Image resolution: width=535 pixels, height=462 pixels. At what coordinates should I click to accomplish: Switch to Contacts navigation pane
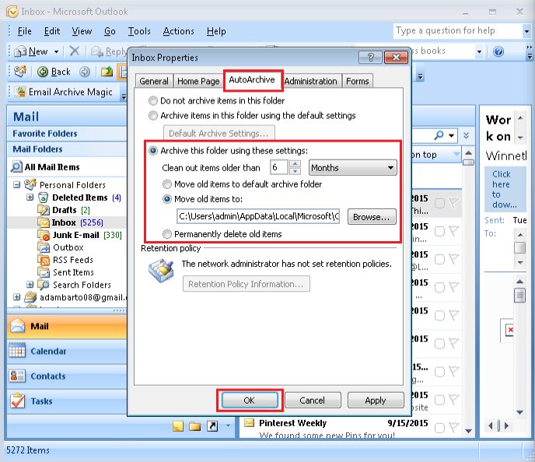(67, 376)
